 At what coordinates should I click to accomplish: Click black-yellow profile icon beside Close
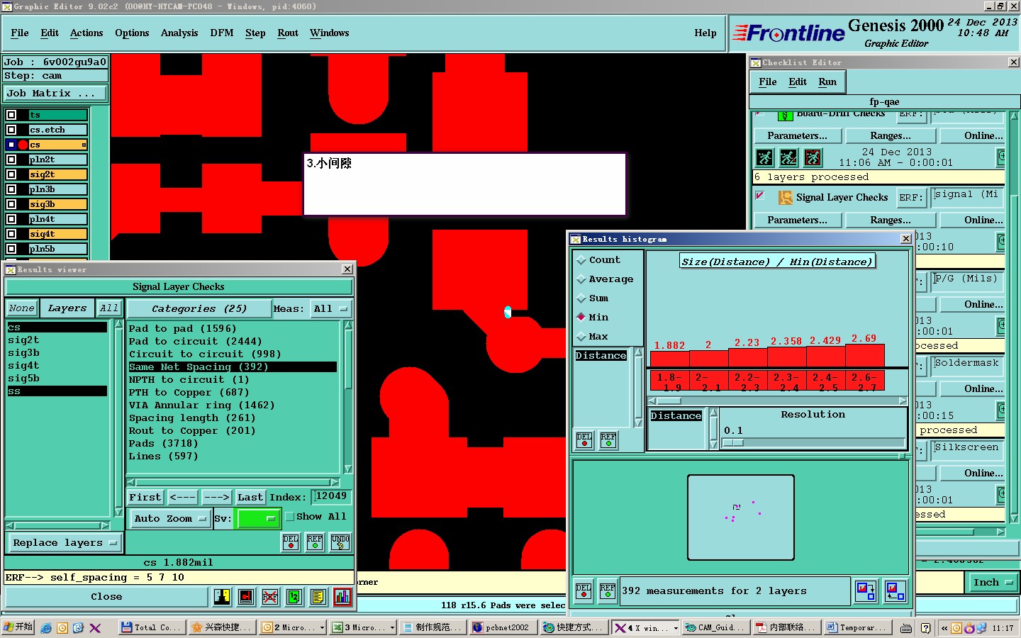(222, 597)
